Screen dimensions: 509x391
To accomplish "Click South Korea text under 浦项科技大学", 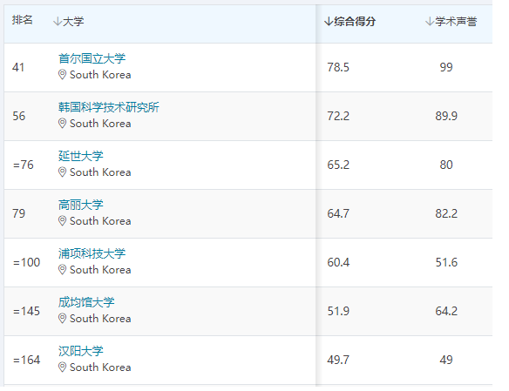I will [100, 270].
